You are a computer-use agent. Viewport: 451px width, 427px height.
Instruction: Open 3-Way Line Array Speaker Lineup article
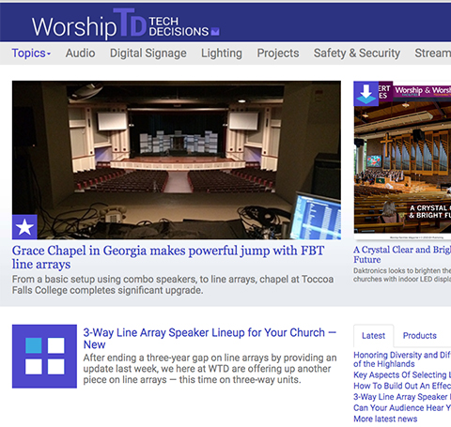(210, 339)
